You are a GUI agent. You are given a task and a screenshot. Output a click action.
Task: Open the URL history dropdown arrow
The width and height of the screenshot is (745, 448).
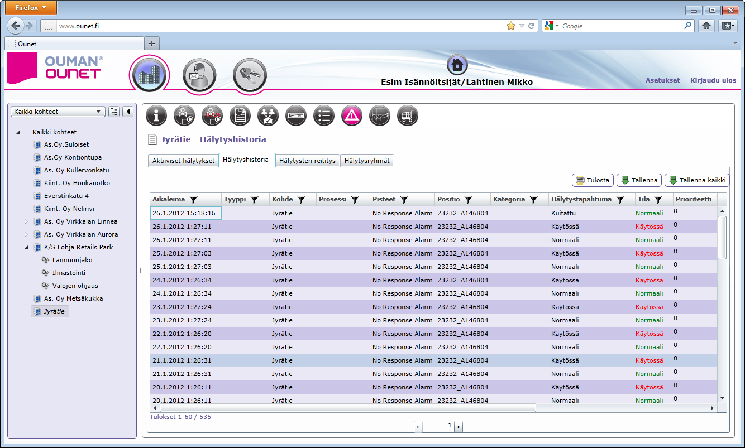[522, 26]
